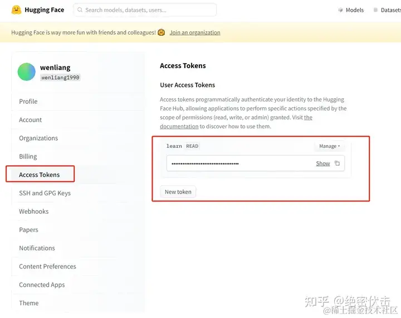The height and width of the screenshot is (318, 401).
Task: Open the Account settings page
Action: pos(31,120)
